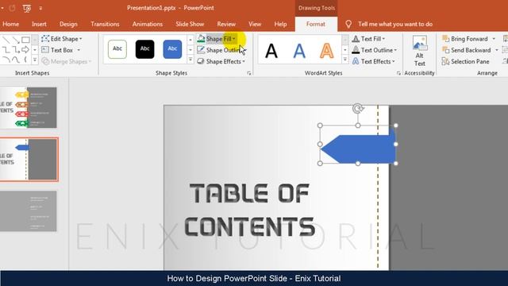Select the first slide thumbnail with colored arrows

29,108
